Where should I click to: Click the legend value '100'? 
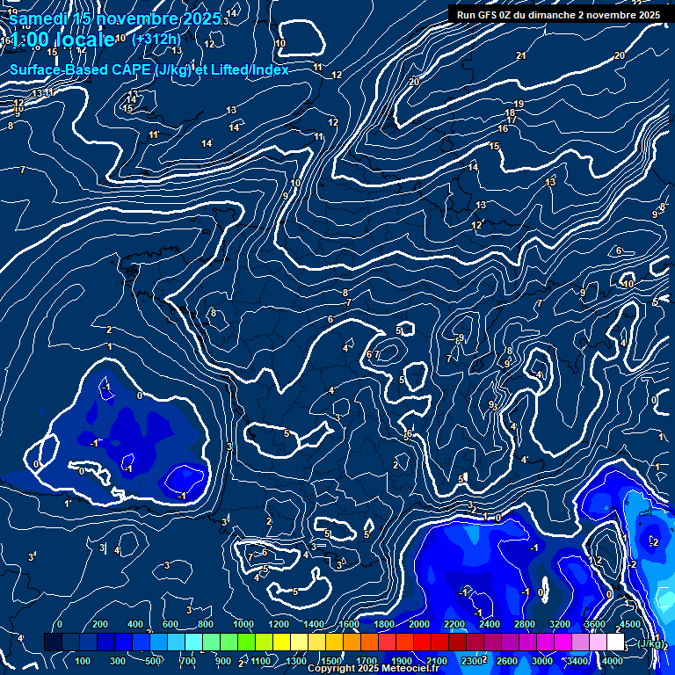(83, 661)
